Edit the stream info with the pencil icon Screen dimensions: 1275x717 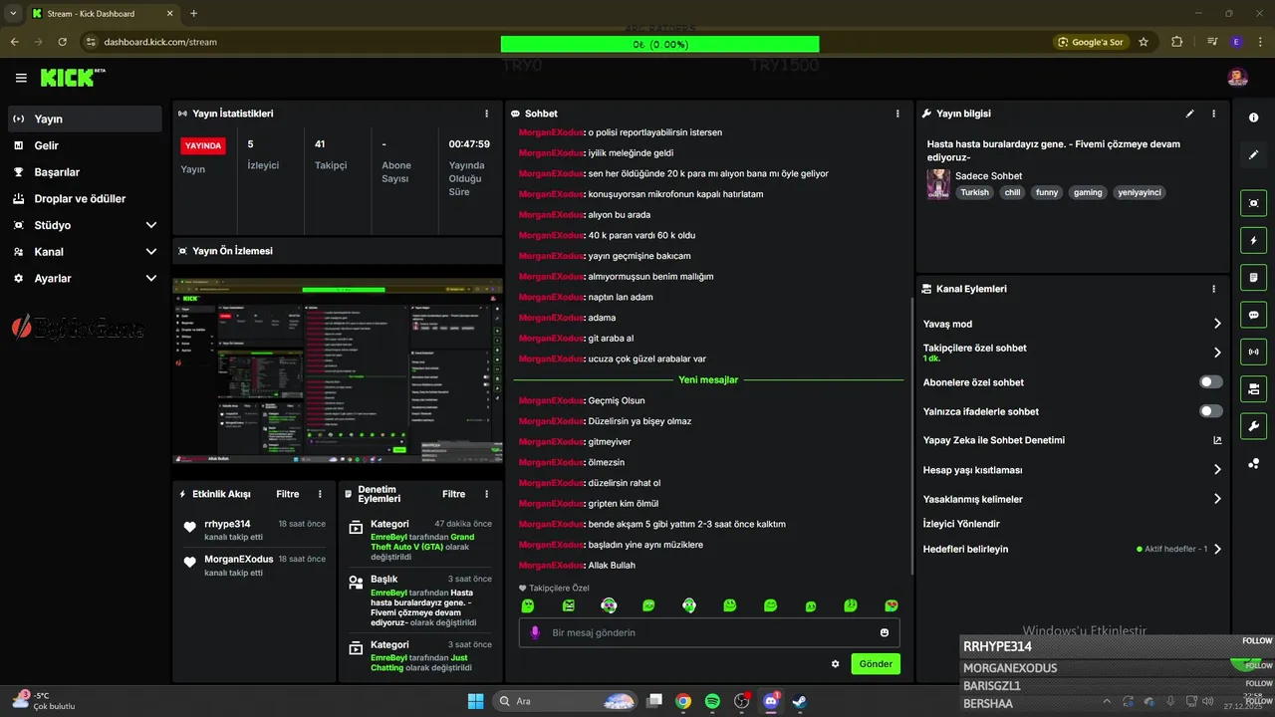pos(1189,114)
